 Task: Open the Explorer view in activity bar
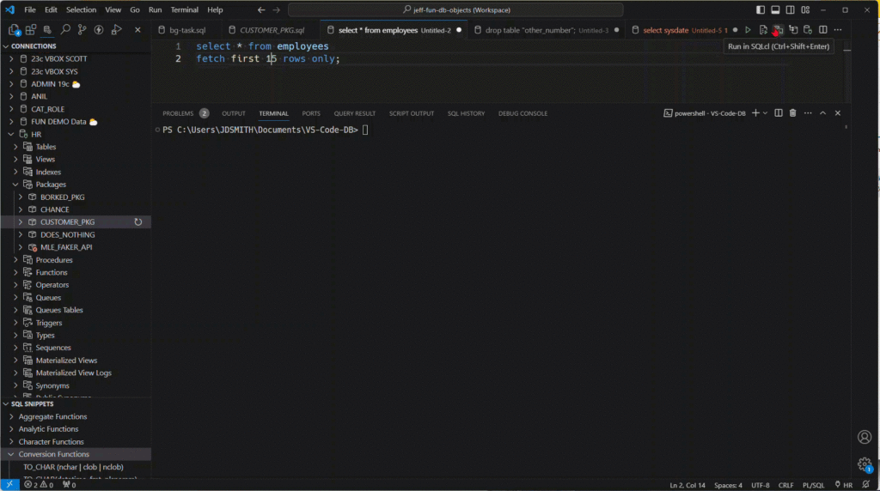click(14, 30)
